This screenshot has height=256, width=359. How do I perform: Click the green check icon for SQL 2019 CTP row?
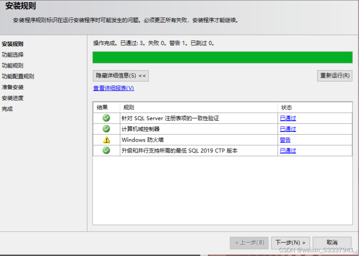(x=106, y=150)
